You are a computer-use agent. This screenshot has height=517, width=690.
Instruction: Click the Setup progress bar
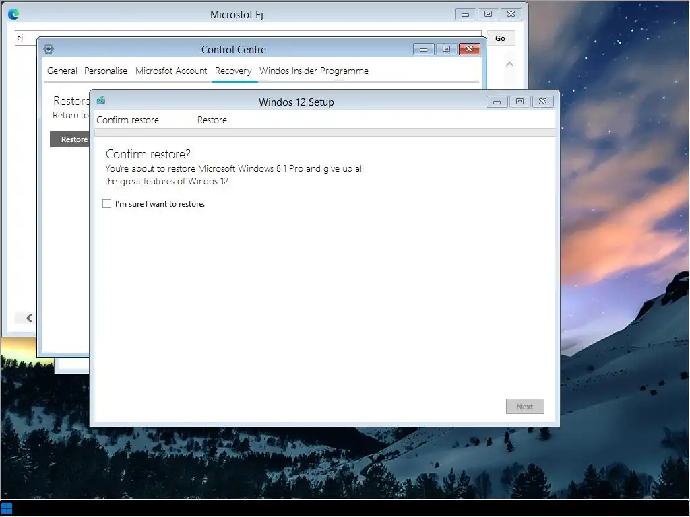coord(325,133)
